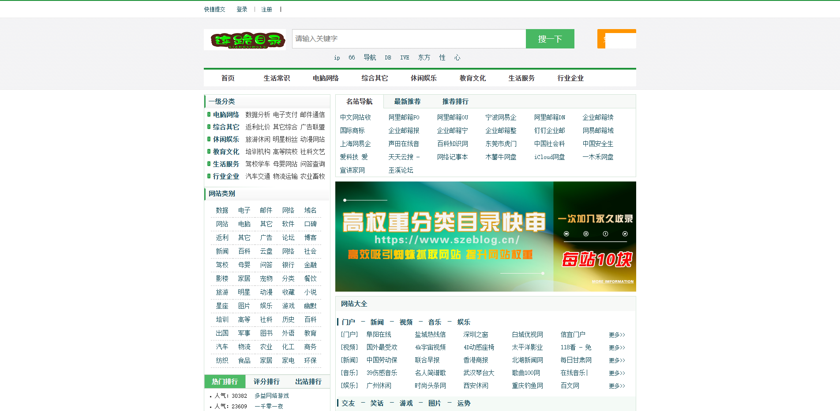The image size is (840, 411).
Task: Open the 快捷提交 page
Action: click(215, 9)
